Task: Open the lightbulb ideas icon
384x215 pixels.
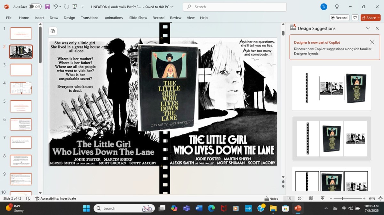Action: tap(337, 7)
